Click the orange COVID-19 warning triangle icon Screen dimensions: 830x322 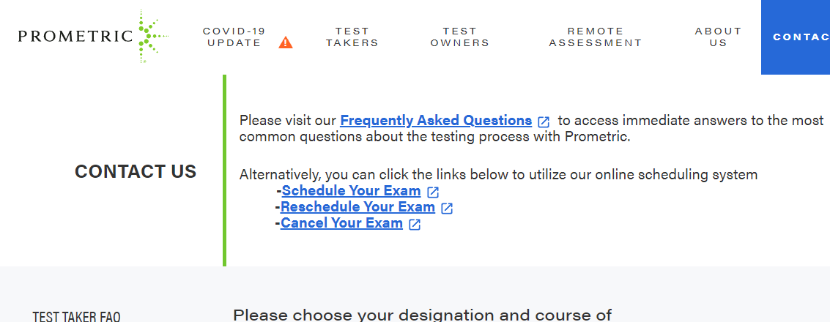(286, 42)
